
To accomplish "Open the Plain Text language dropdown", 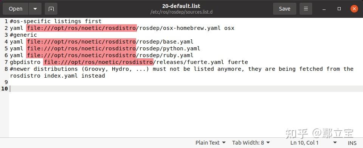I will tap(211, 143).
